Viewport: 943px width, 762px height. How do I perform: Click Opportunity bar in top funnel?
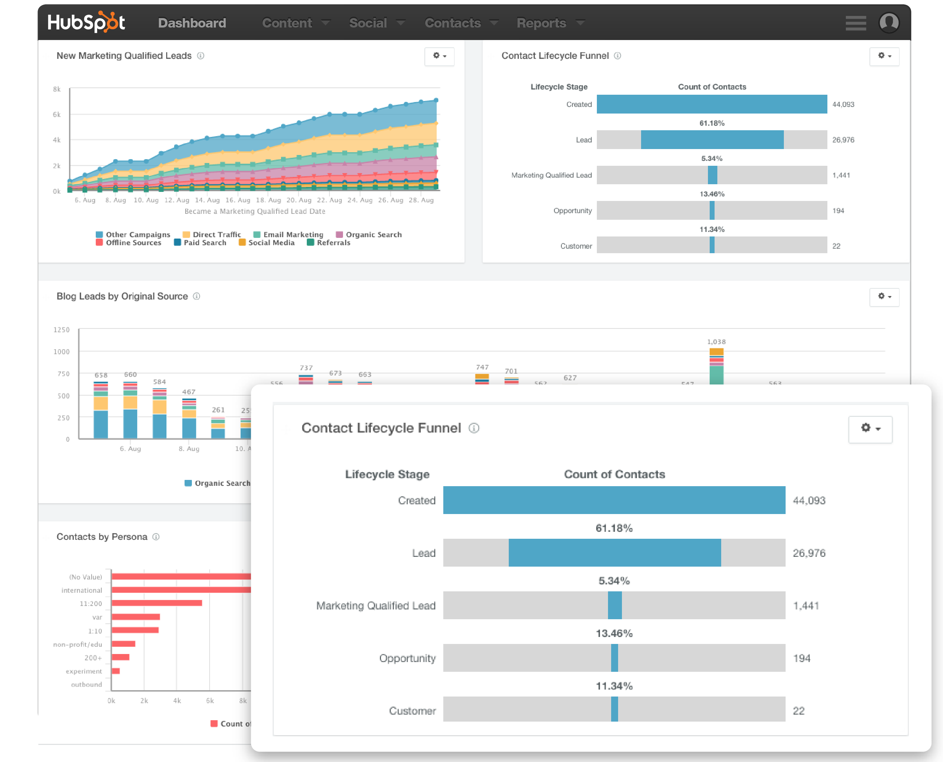tap(712, 211)
